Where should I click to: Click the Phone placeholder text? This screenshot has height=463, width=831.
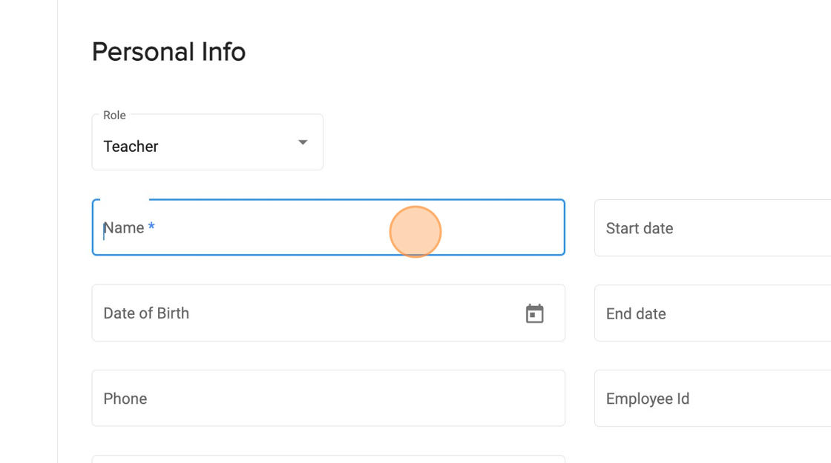point(125,399)
